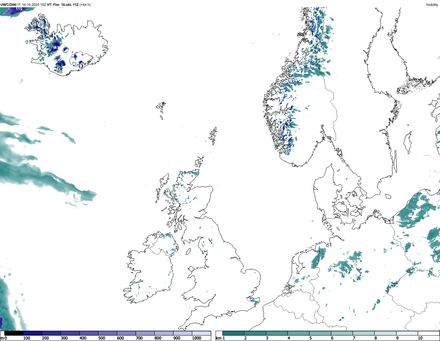Select the 9–10 km palest teal swatch
The image size is (440, 341).
[x=407, y=333]
